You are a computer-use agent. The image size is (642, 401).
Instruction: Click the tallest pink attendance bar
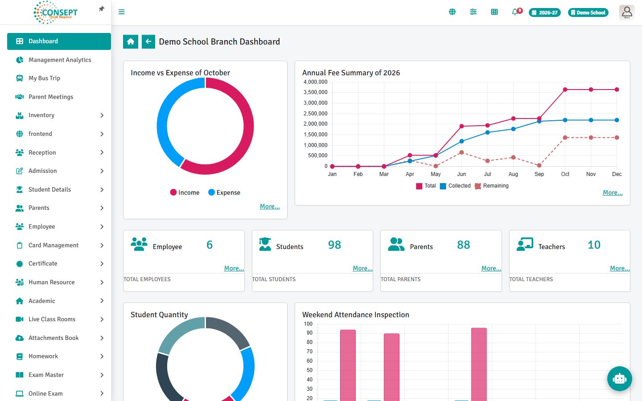[x=479, y=364]
